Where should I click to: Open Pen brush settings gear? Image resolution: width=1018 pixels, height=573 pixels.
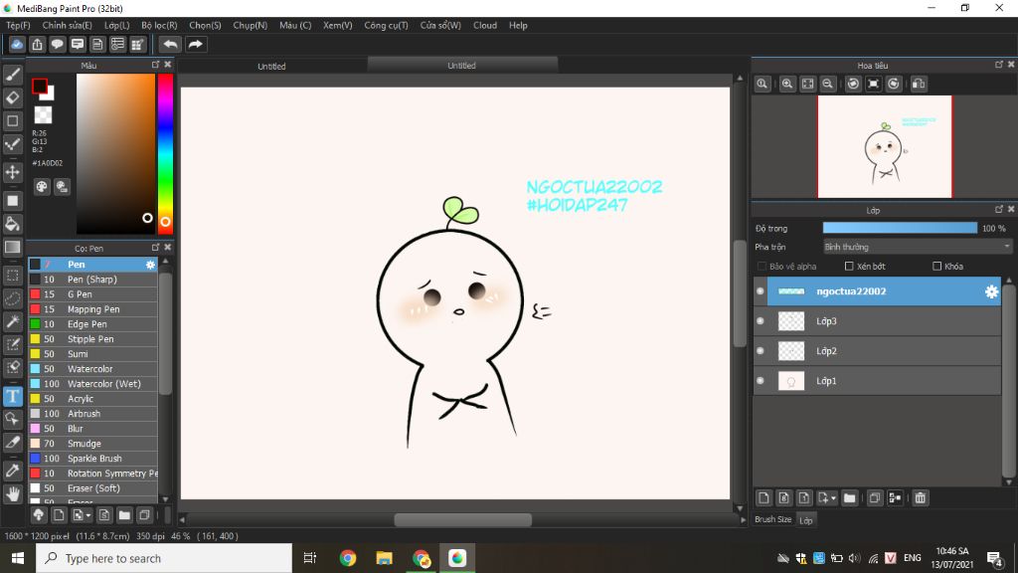(150, 265)
